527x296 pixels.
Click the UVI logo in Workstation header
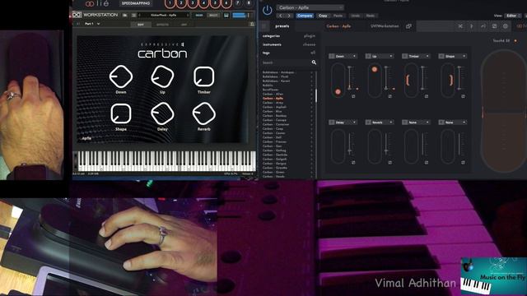77,15
